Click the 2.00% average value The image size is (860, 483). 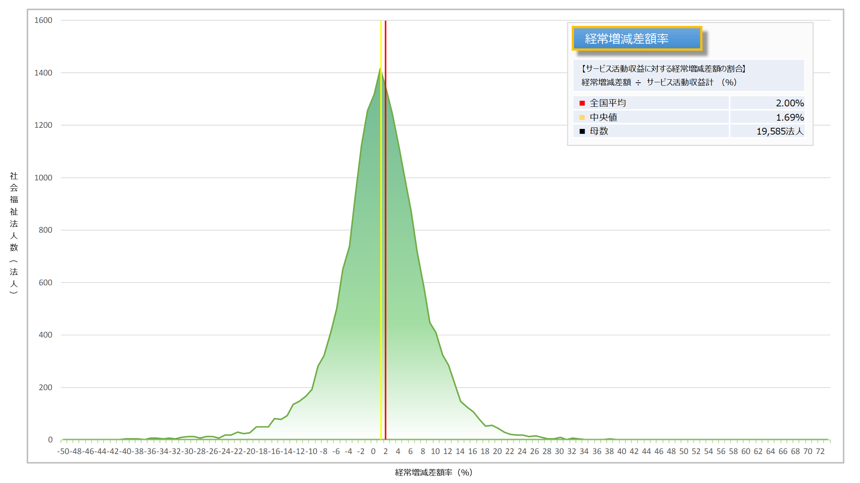pos(790,103)
